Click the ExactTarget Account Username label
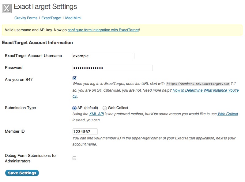The height and width of the screenshot is (182, 245). tap(33, 56)
